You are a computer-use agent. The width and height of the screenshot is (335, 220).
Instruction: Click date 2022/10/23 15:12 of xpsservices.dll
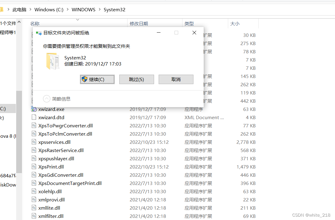point(149,142)
